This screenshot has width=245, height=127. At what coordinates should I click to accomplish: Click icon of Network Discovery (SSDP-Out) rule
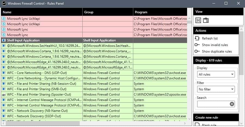tap(4, 116)
